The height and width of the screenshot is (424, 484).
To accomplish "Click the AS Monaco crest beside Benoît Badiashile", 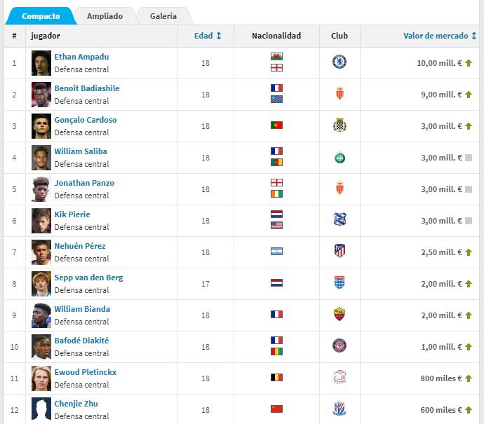I will tap(340, 94).
